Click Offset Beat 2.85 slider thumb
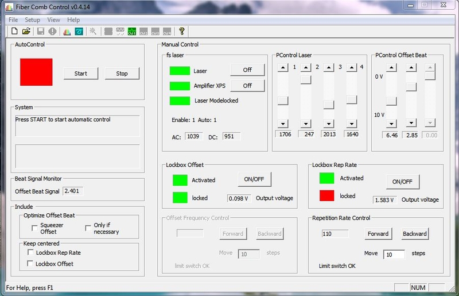459x296 pixels. pos(411,87)
